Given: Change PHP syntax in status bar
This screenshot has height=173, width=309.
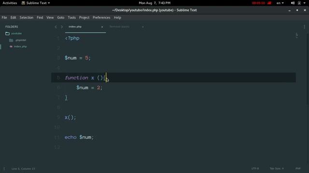Looking at the screenshot, I should (298, 169).
